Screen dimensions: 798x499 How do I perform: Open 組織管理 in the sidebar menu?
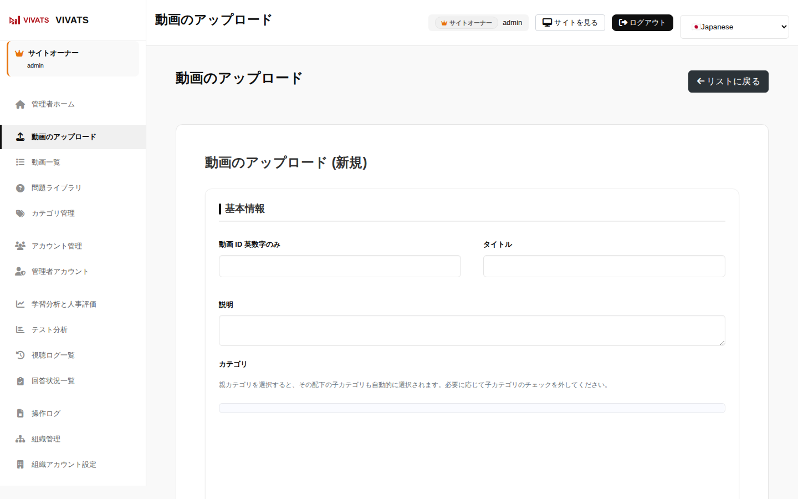[x=73, y=439]
